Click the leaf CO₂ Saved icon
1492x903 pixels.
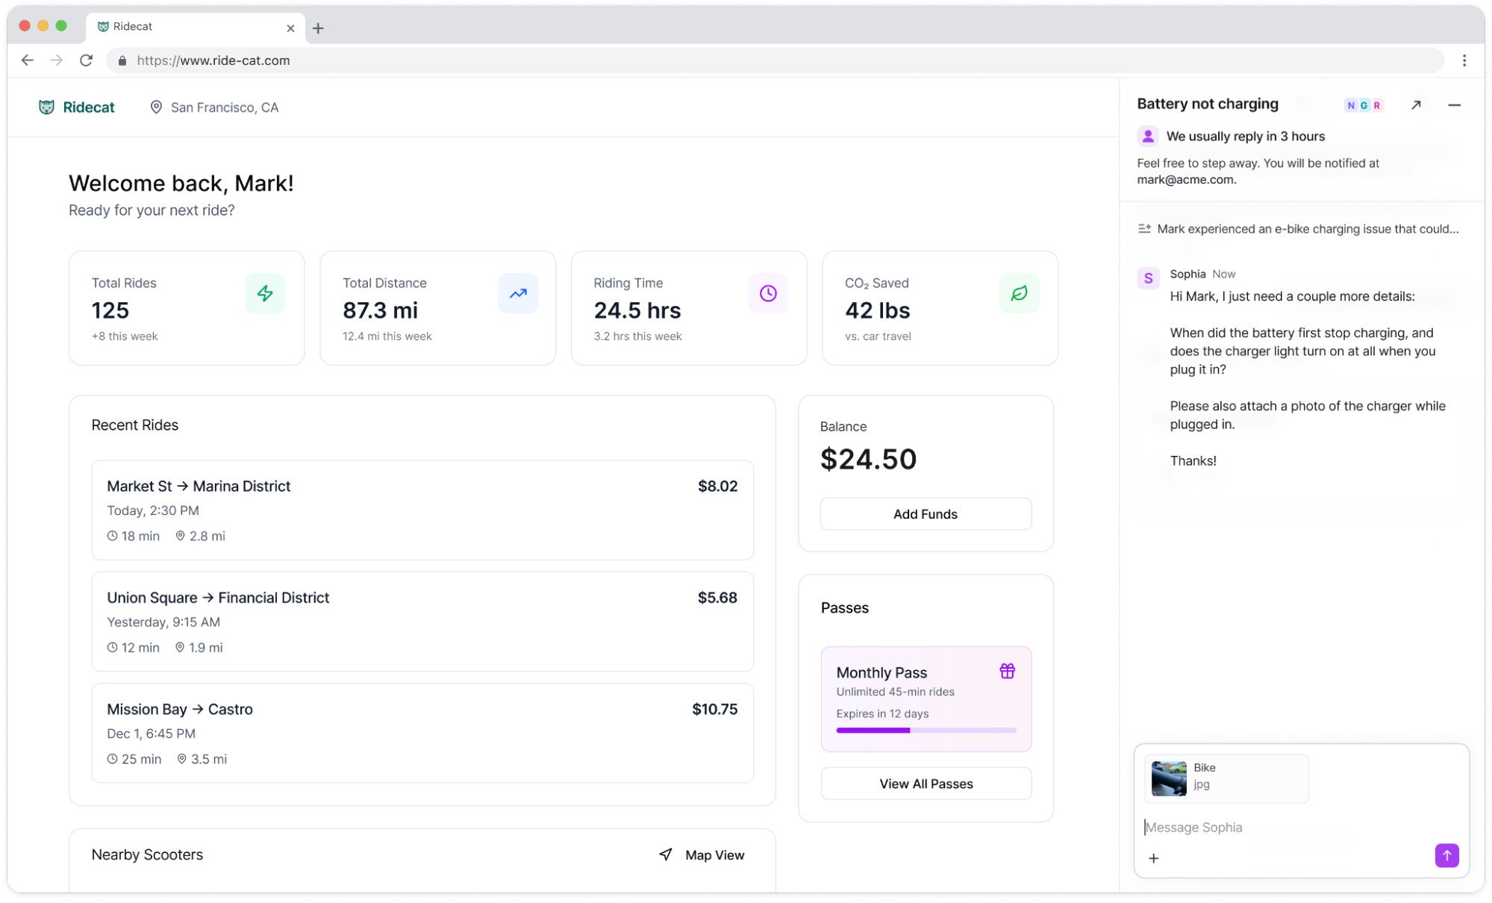[1019, 293]
